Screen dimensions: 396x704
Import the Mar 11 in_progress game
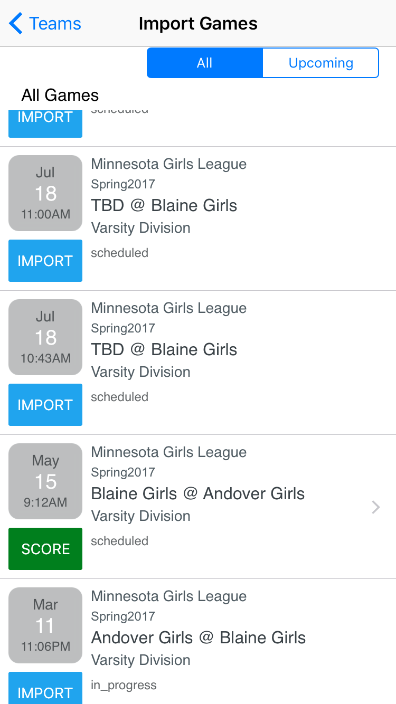point(45,690)
